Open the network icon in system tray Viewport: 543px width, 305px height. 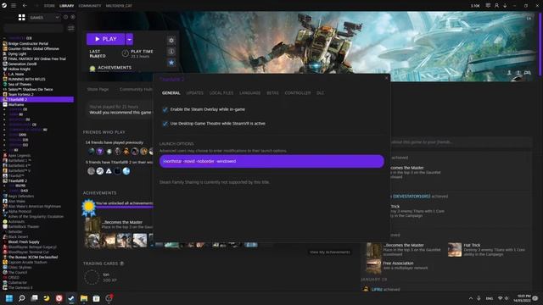tap(500, 298)
